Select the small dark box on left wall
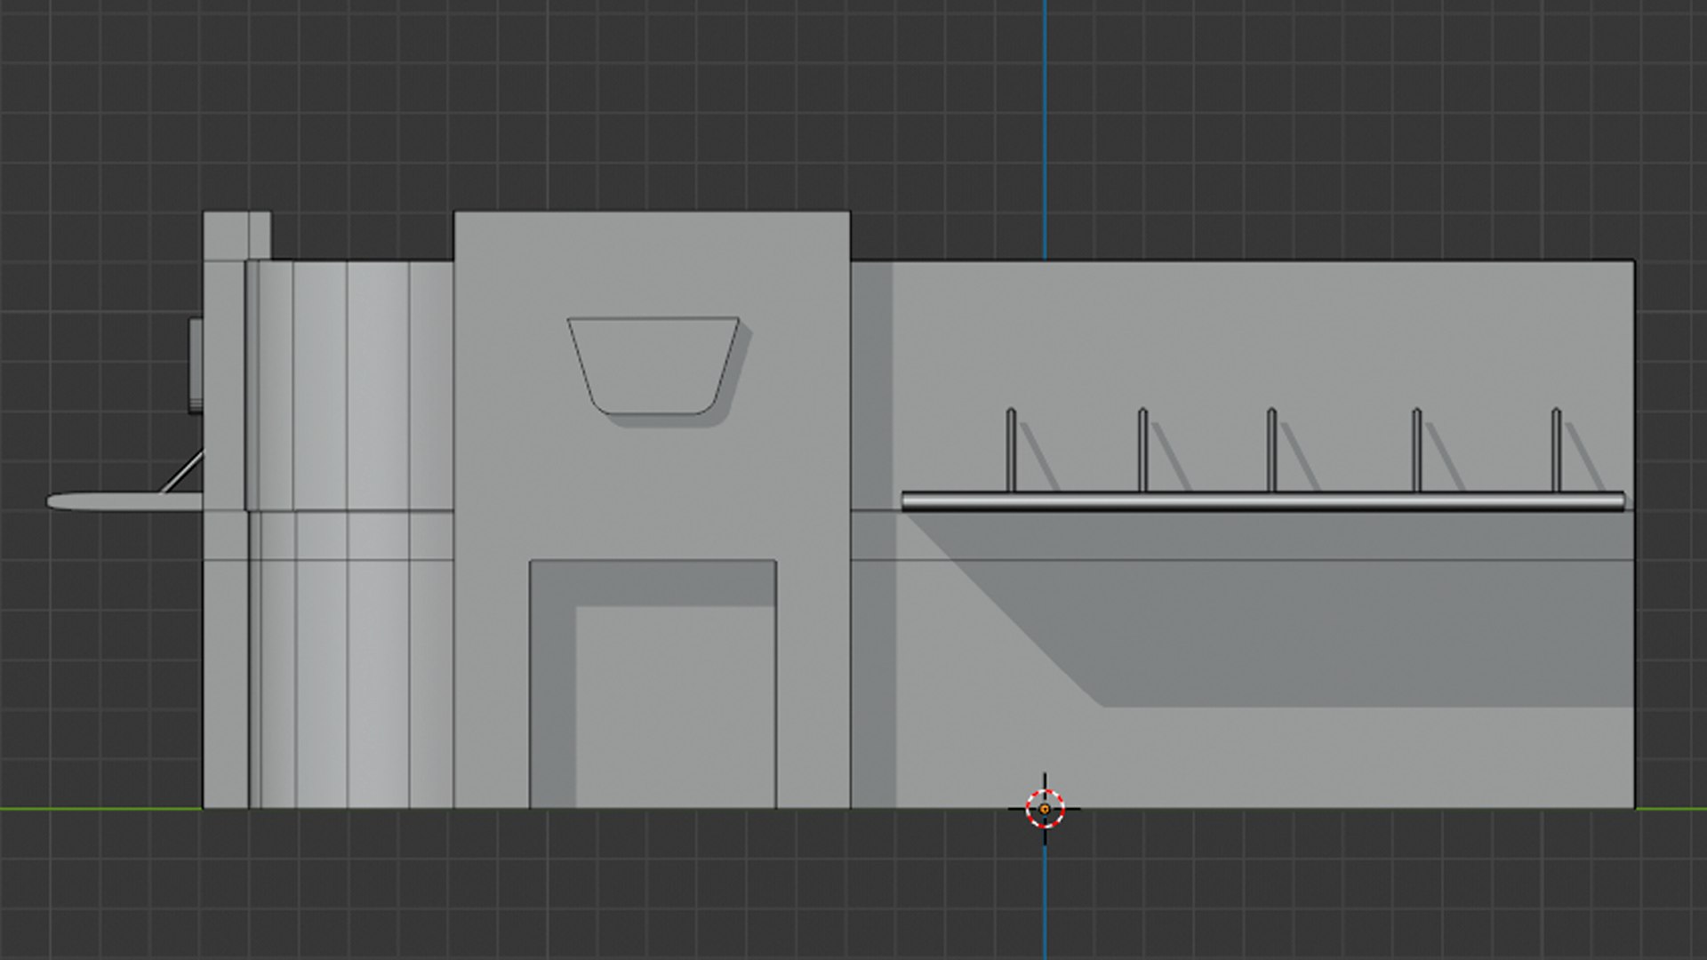The width and height of the screenshot is (1707, 960). click(x=196, y=365)
